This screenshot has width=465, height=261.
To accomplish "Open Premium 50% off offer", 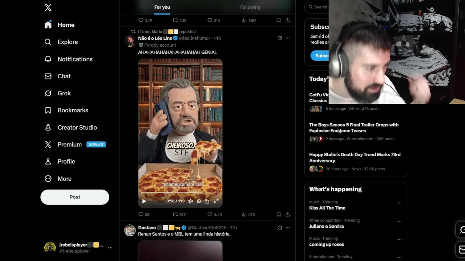I will (75, 144).
